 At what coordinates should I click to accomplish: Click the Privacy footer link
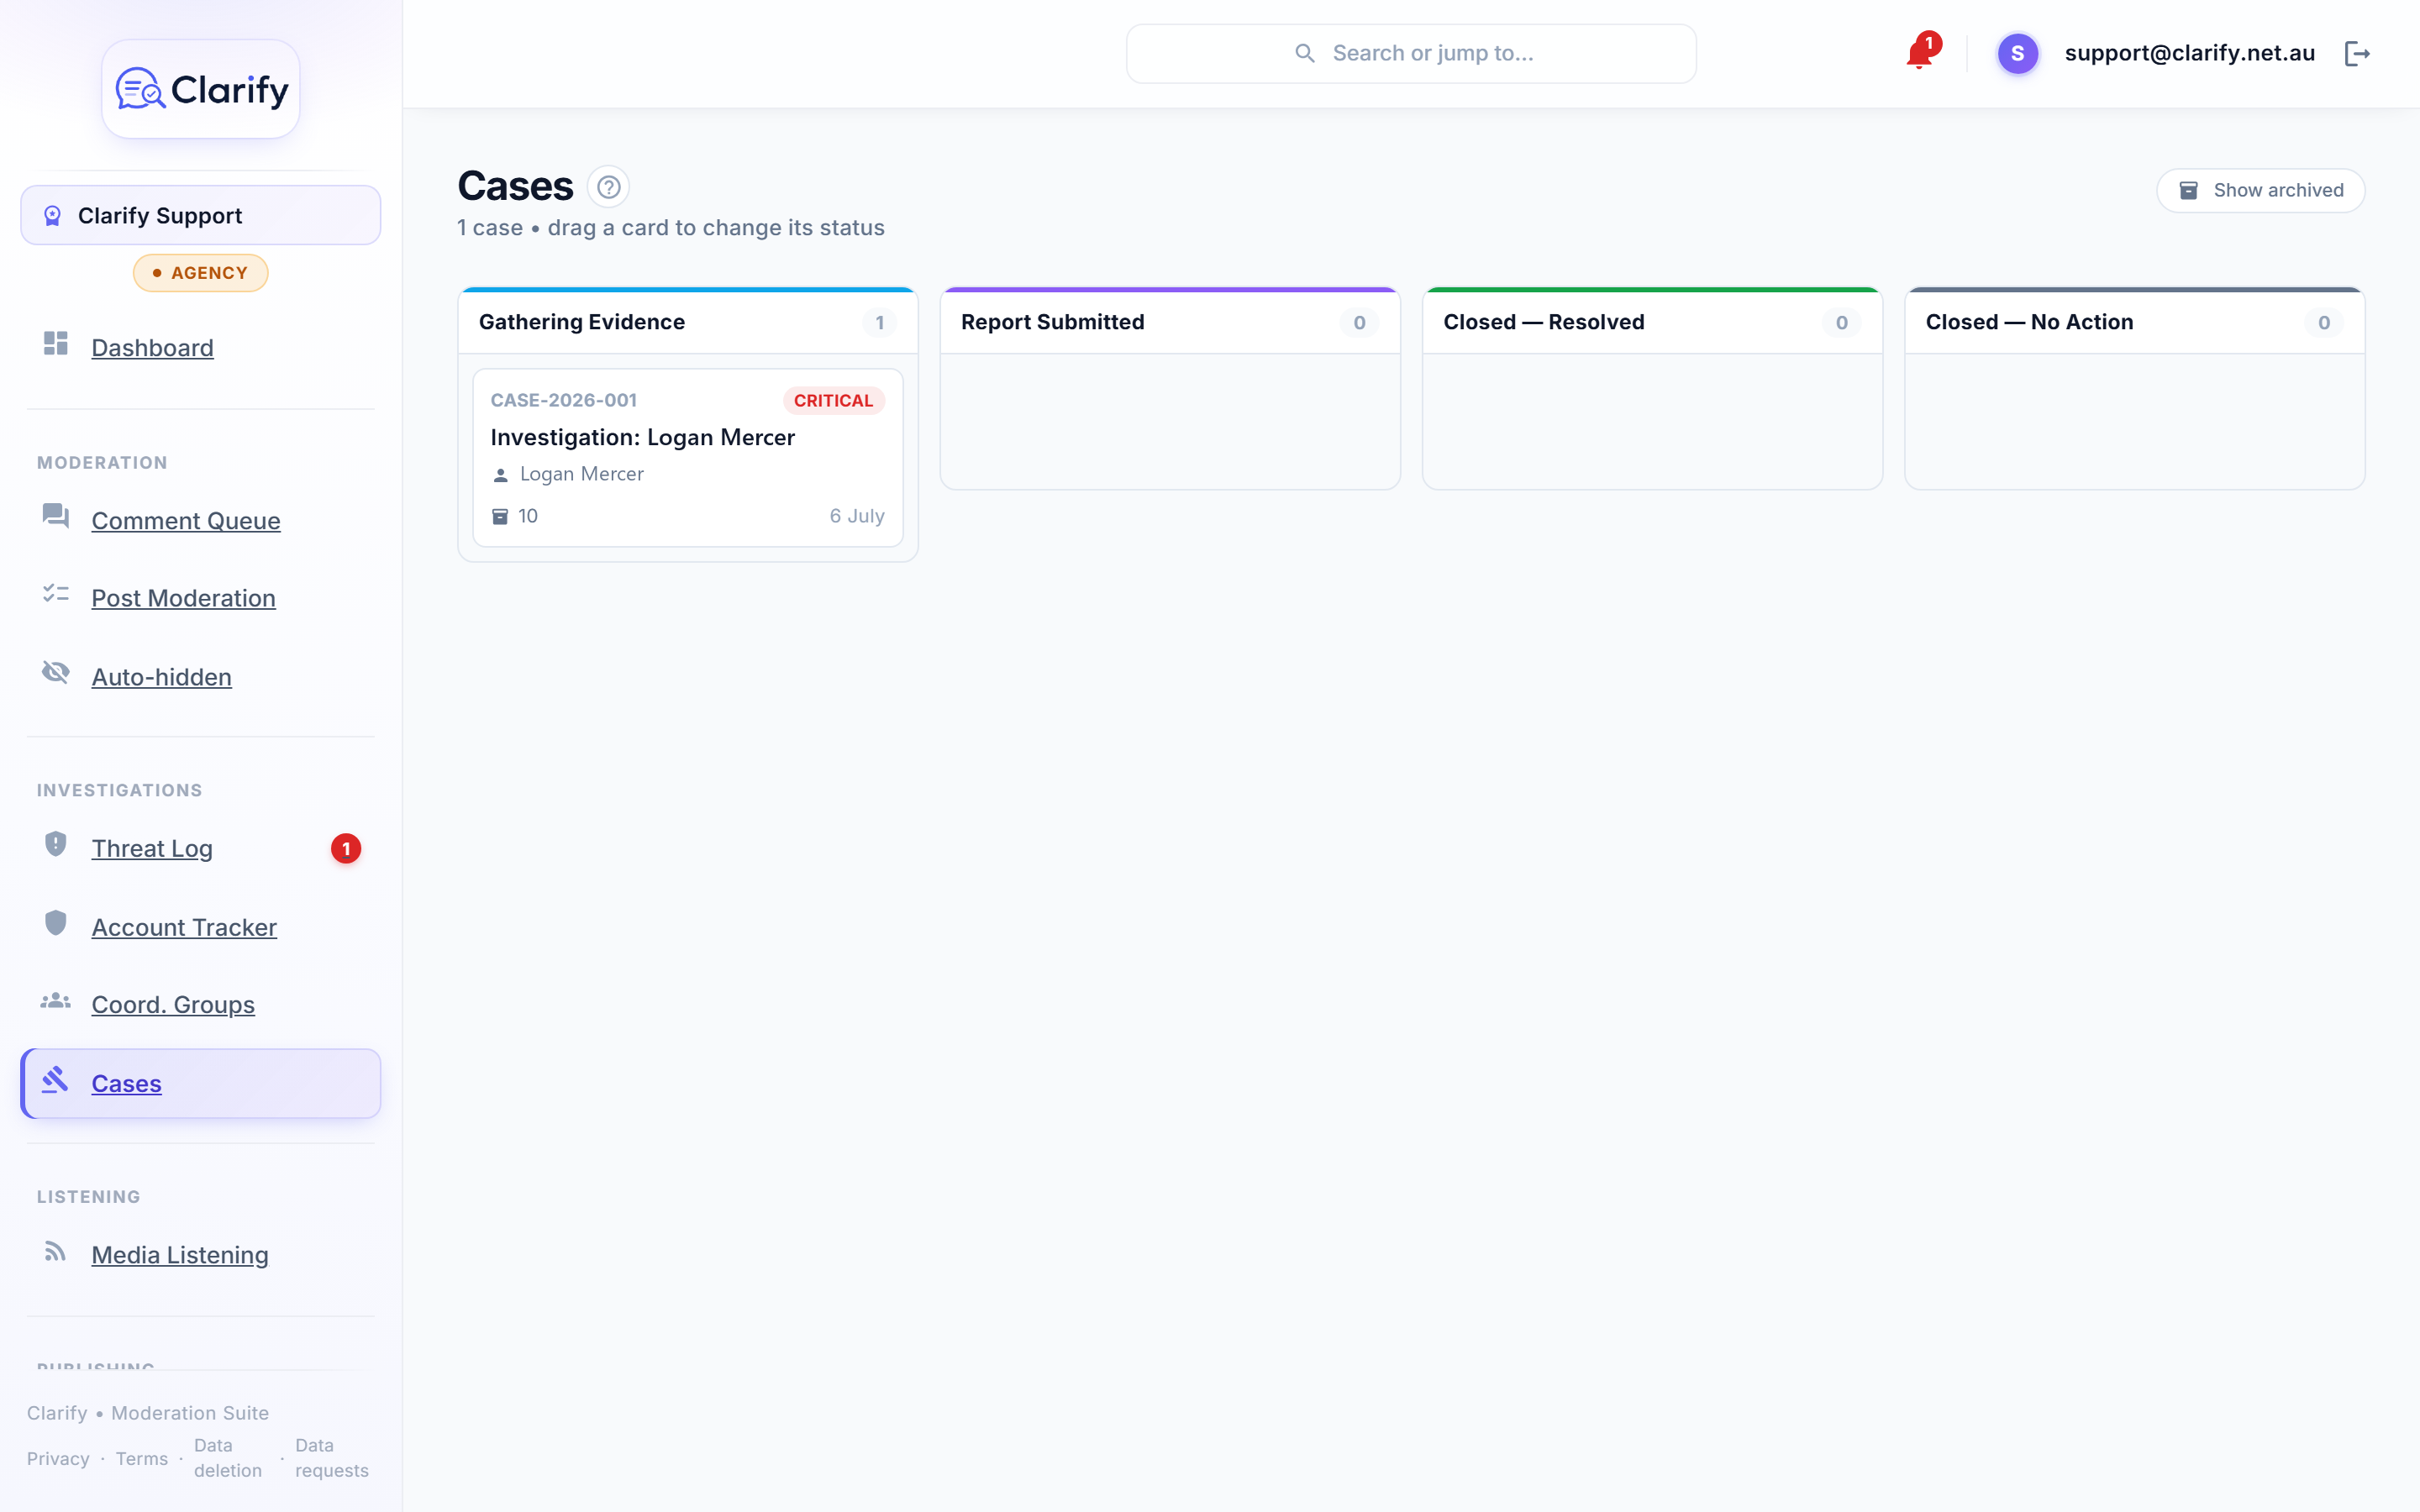click(58, 1459)
